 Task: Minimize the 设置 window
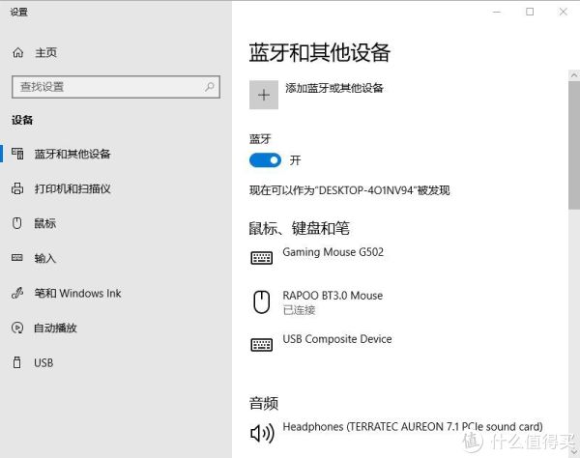(497, 12)
